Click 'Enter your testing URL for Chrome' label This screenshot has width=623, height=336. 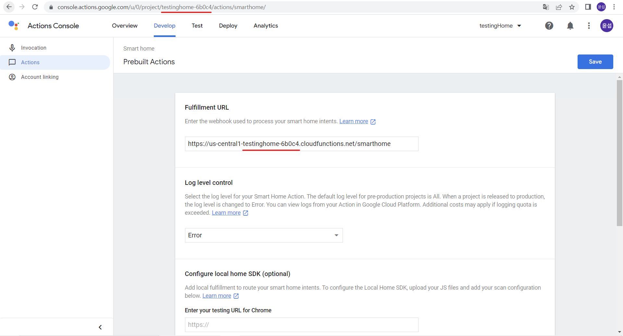pyautogui.click(x=228, y=310)
